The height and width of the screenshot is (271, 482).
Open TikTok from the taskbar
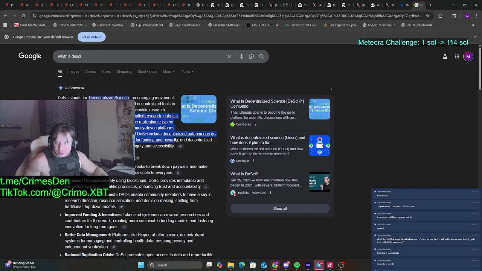330,265
